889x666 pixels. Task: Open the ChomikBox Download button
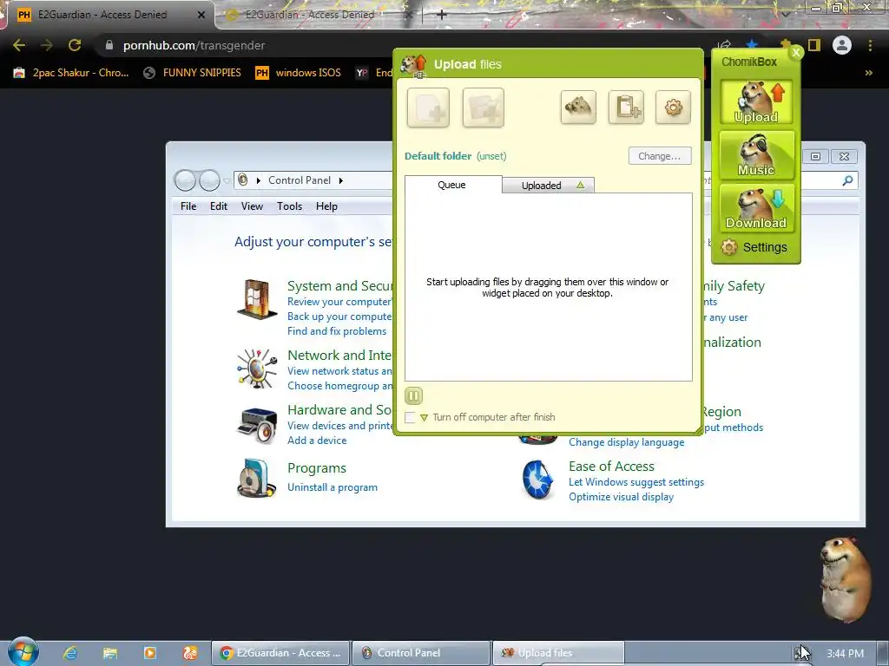756,208
